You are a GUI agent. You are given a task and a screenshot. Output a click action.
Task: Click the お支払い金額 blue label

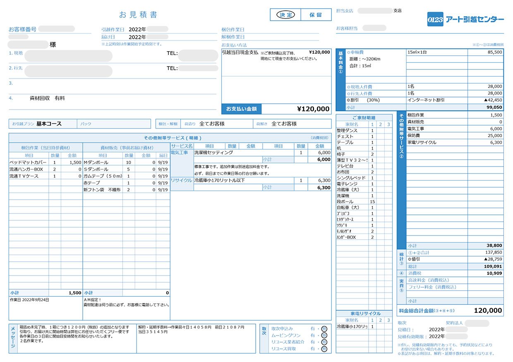click(242, 109)
